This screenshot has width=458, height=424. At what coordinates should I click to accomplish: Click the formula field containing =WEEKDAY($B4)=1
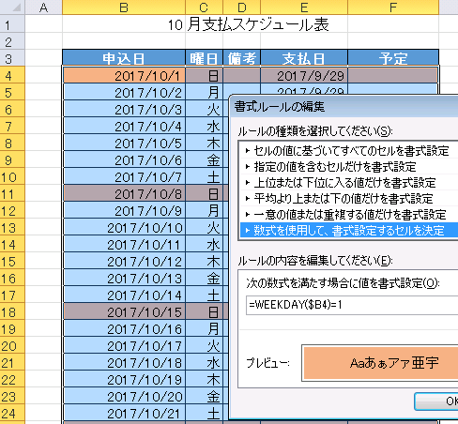click(352, 305)
